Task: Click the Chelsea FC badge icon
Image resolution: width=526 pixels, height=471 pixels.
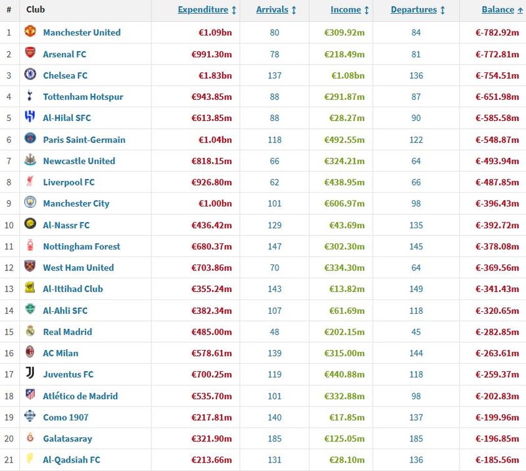Action: click(x=30, y=74)
